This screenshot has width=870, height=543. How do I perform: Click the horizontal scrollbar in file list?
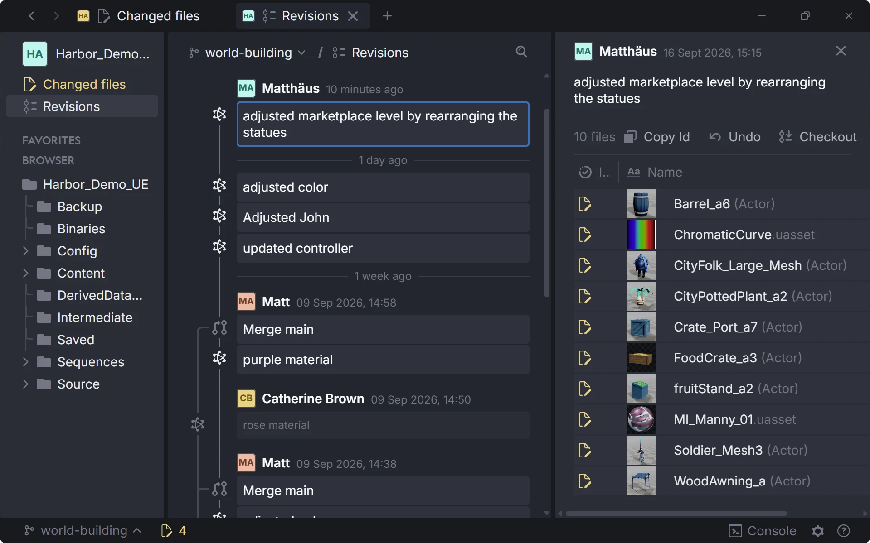tap(676, 514)
